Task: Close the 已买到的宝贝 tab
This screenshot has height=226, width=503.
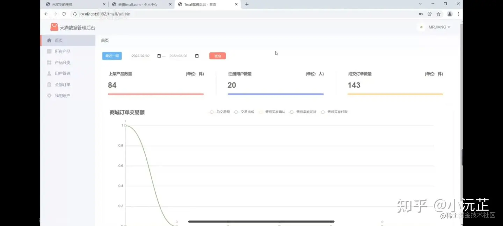Action: (x=104, y=4)
